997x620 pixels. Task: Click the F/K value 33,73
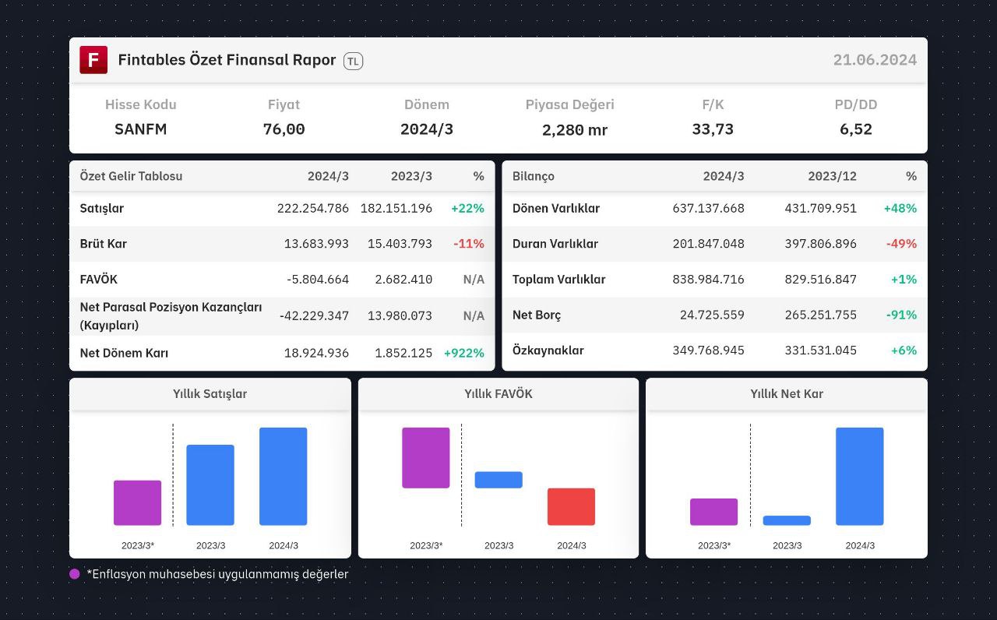pos(713,129)
